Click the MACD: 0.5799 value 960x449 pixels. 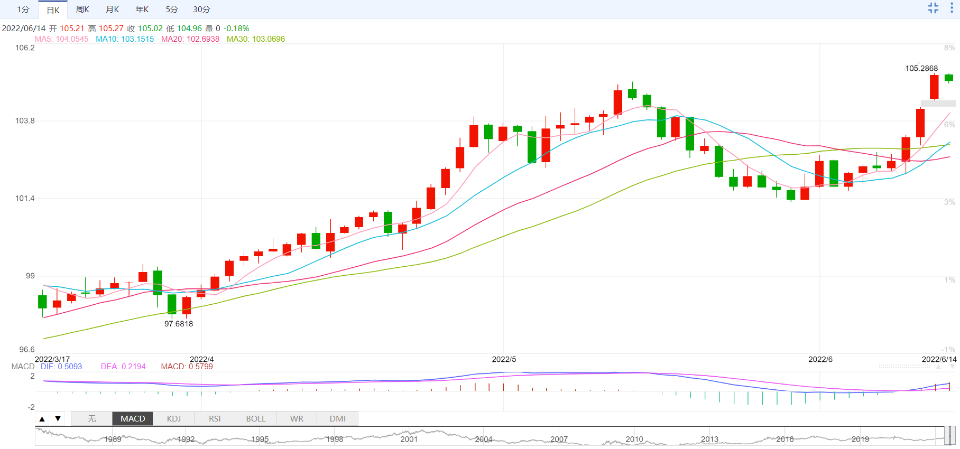coord(187,367)
